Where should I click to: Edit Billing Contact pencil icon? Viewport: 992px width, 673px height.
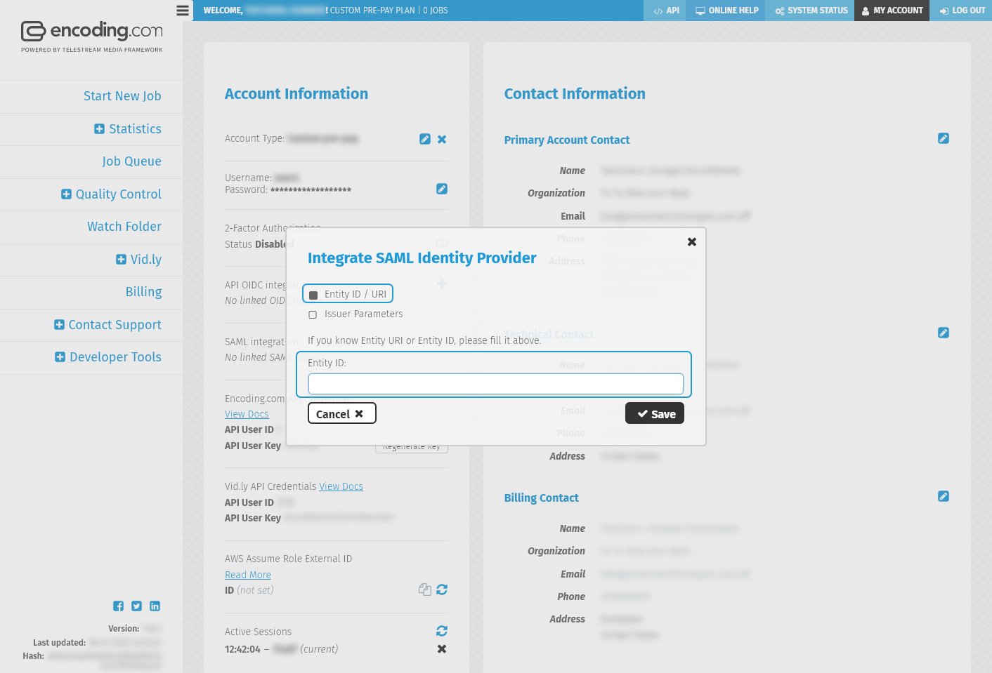tap(944, 496)
